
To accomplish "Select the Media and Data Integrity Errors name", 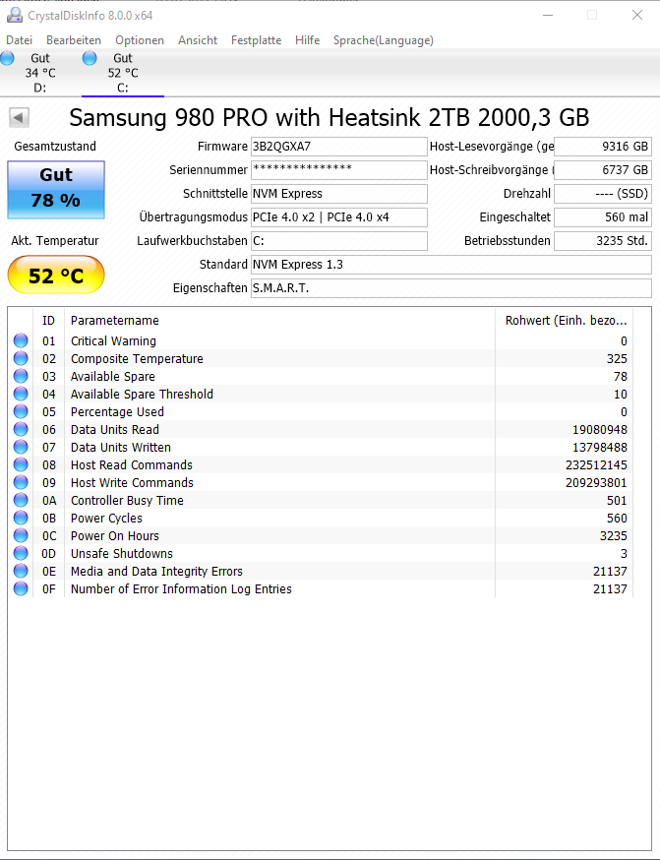I will [x=156, y=571].
